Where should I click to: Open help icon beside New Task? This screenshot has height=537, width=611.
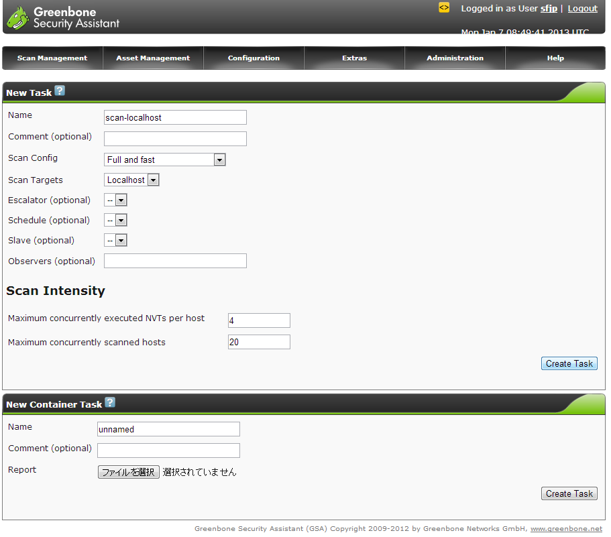(60, 91)
